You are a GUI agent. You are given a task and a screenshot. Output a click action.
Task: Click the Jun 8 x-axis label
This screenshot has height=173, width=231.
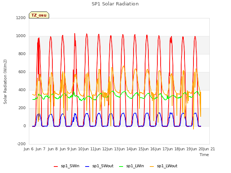[53, 149]
